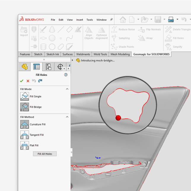The height and width of the screenshot is (191, 191).
Task: Click the Delete Triangles tool
Action: coord(178,30)
